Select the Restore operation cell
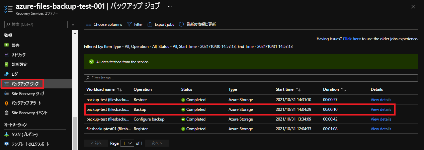This screenshot has height=150, width=424. pyautogui.click(x=140, y=100)
